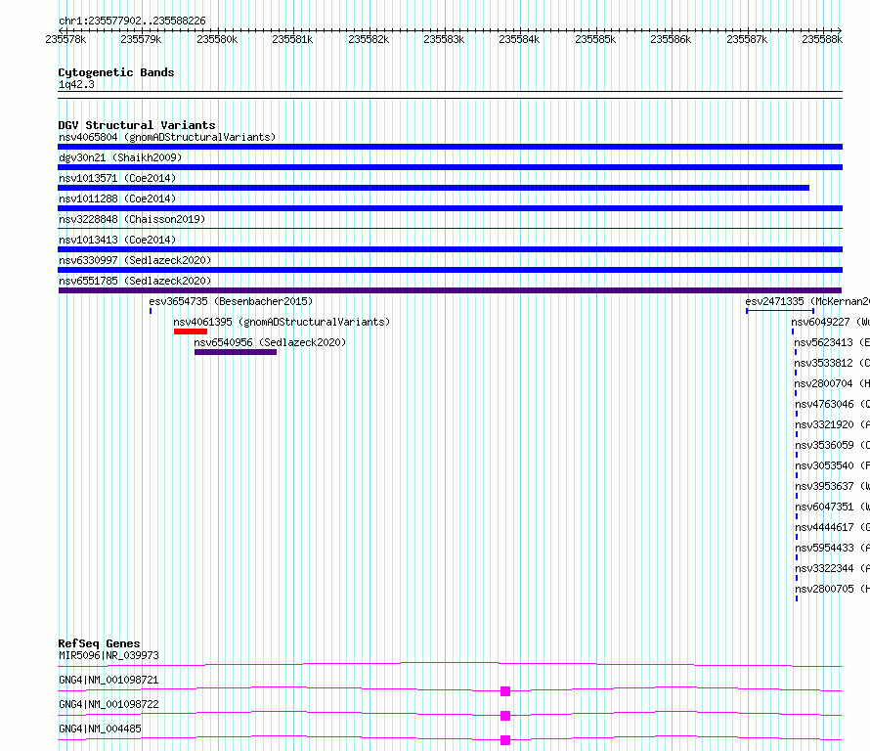
Task: Click the magenta exon box on GNG4|NM_004485
Action: pos(505,740)
